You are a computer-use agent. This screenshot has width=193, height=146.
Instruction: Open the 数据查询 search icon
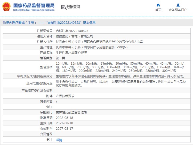(64, 7)
